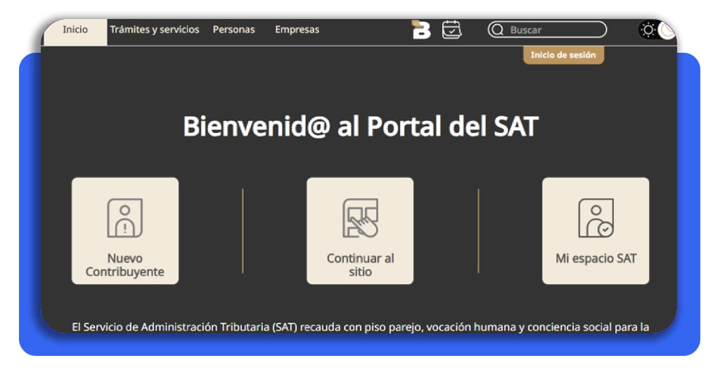The height and width of the screenshot is (377, 720).
Task: Click the text starting El Servicio de Administración Tributaria
Action: (361, 327)
